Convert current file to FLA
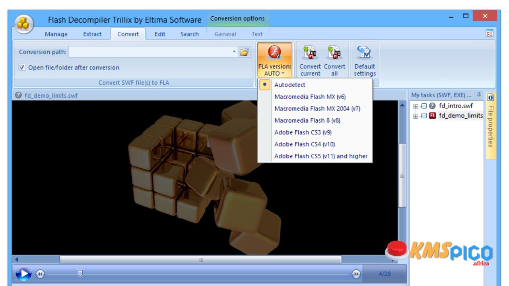The height and width of the screenshot is (286, 509). pos(310,60)
